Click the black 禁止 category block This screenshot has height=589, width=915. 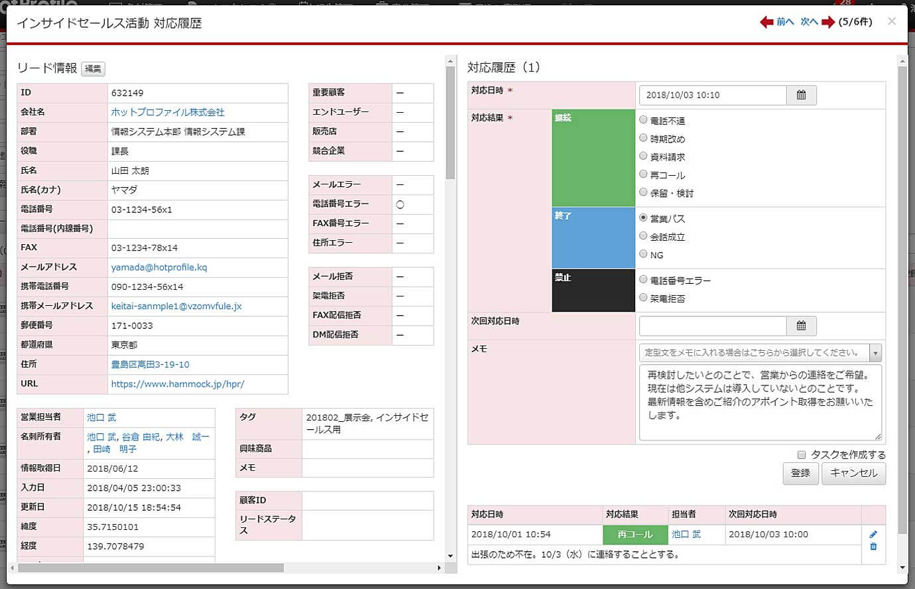[593, 290]
